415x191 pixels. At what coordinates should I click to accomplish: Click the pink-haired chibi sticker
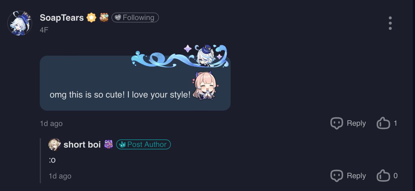click(205, 86)
